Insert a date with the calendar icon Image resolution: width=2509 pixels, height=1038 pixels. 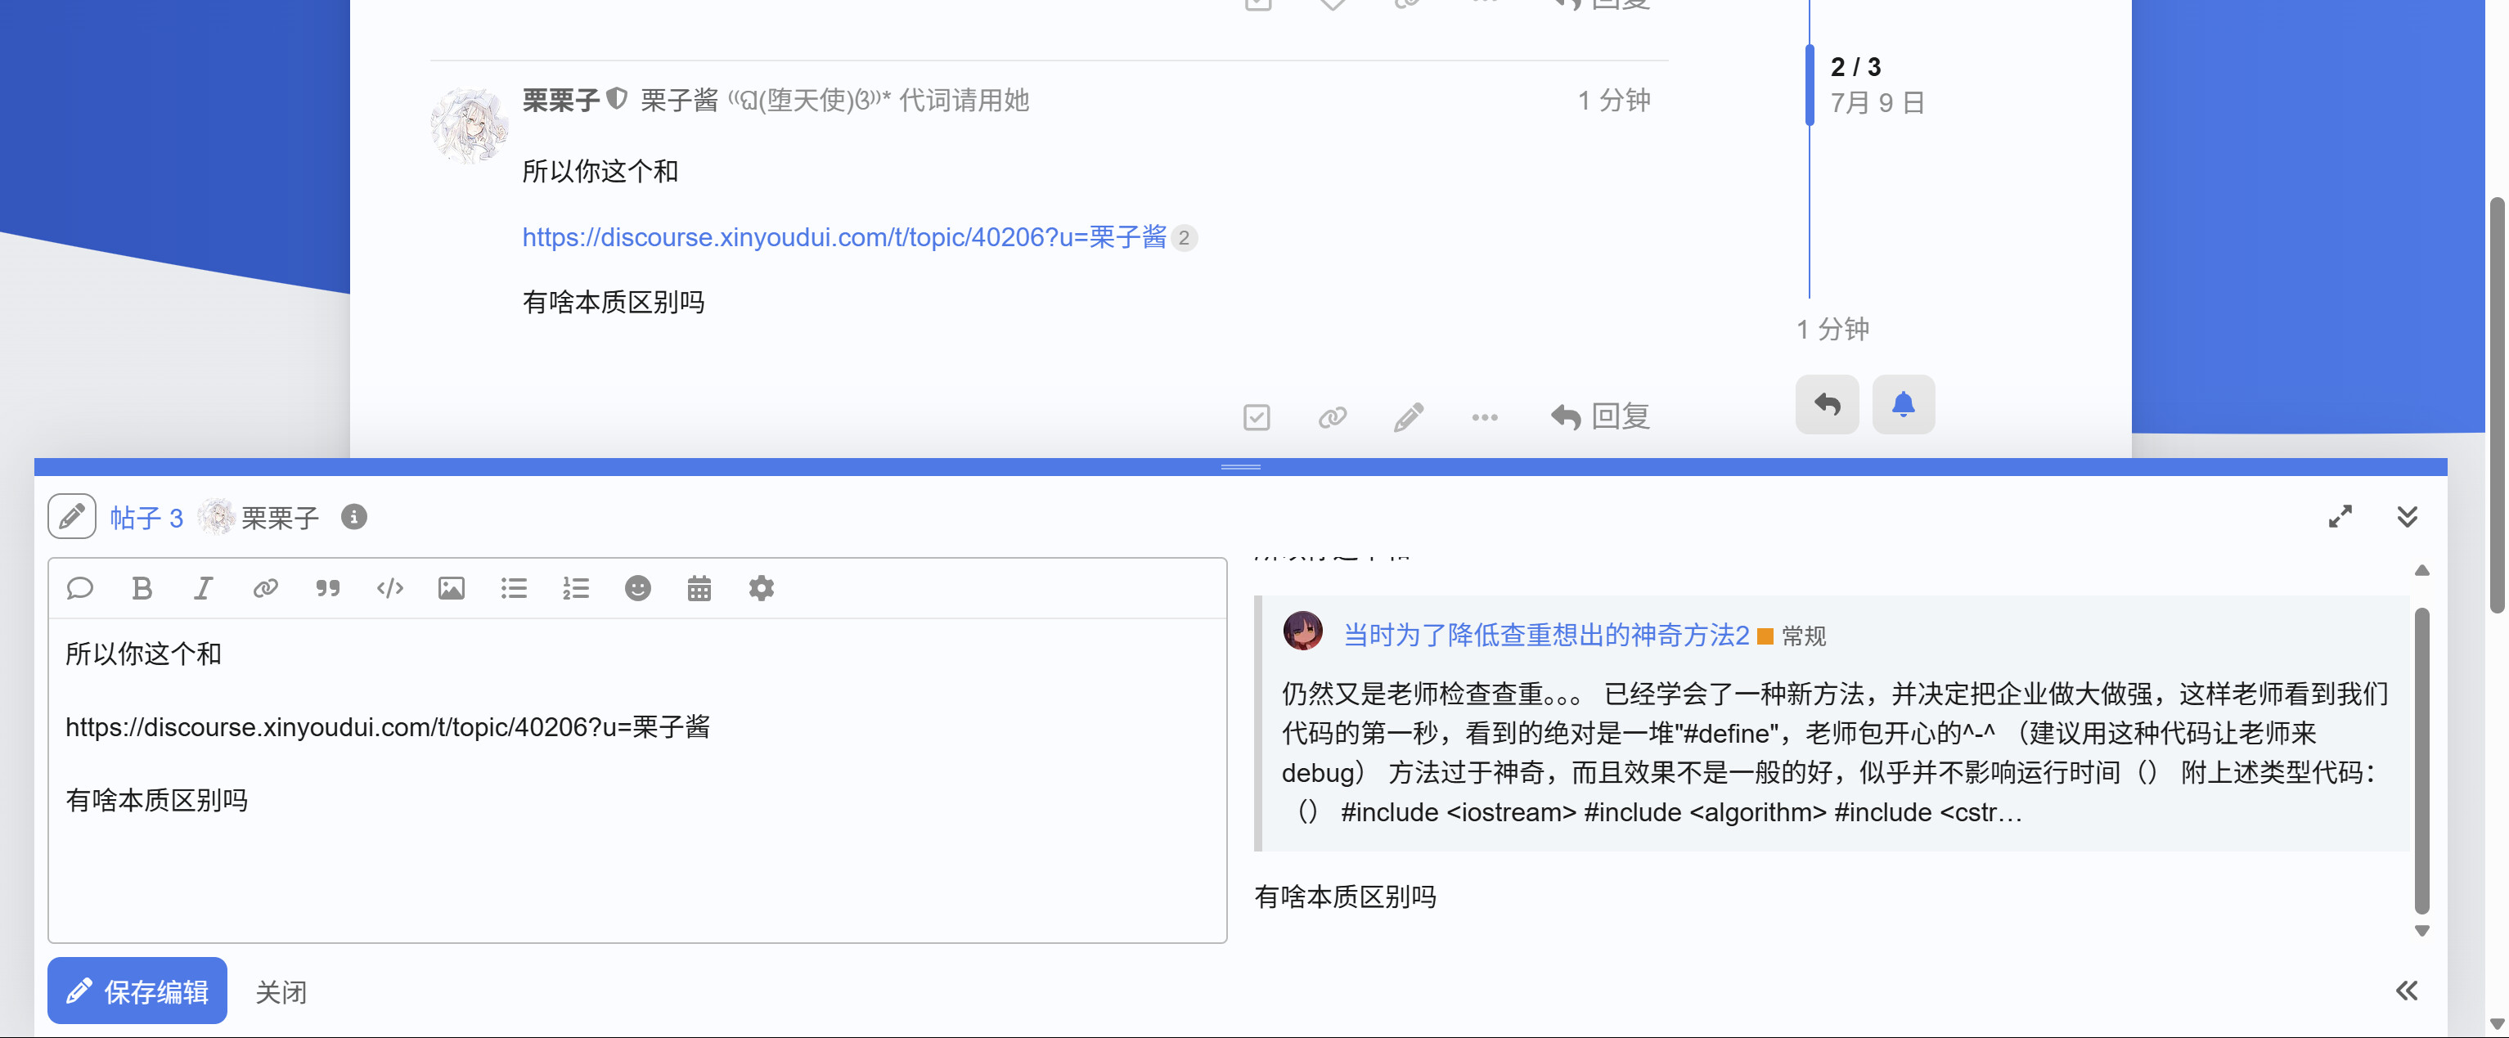click(699, 588)
